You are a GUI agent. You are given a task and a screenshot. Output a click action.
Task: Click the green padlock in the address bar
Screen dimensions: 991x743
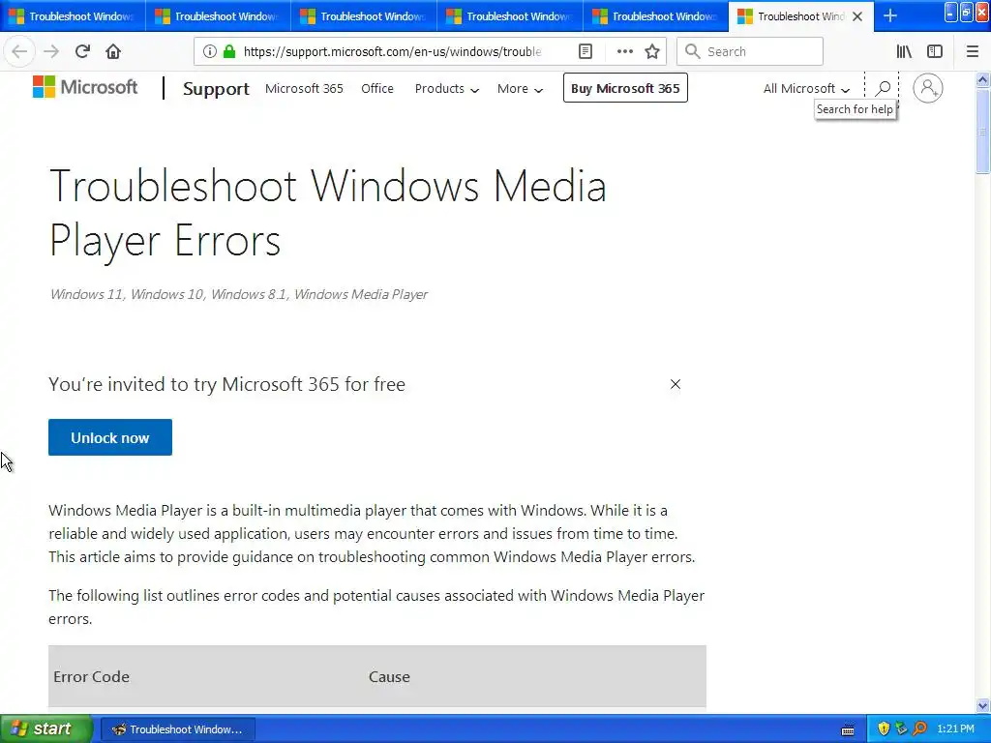click(x=229, y=52)
